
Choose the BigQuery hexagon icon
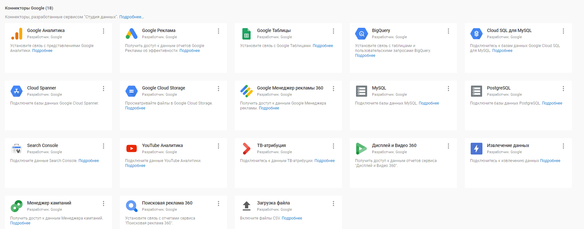coord(362,34)
